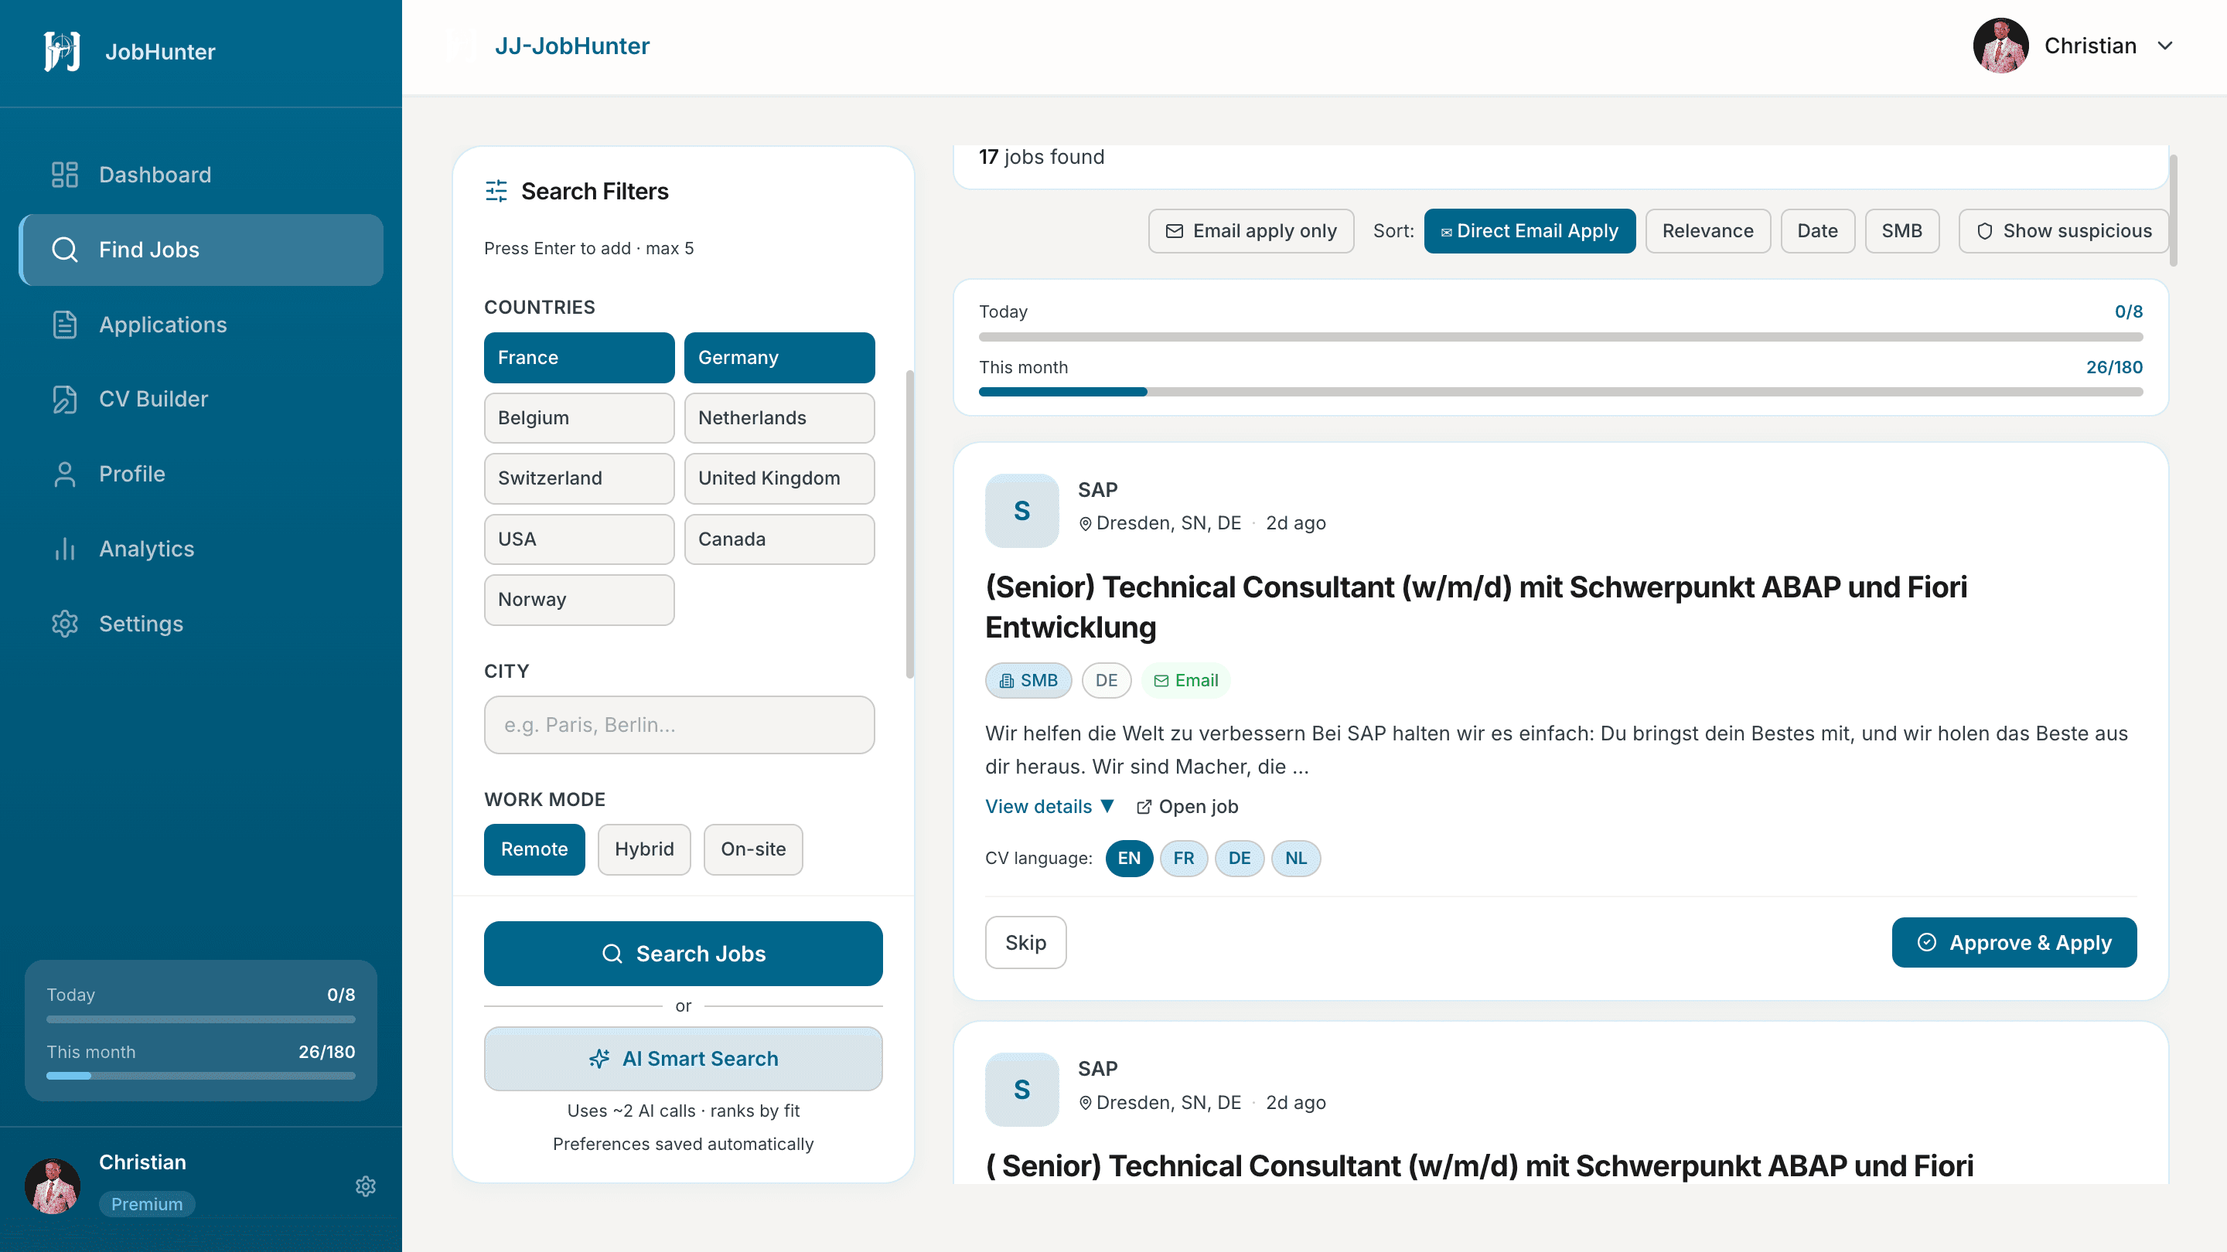Deselect the France country filter
2227x1252 pixels.
pyautogui.click(x=579, y=358)
